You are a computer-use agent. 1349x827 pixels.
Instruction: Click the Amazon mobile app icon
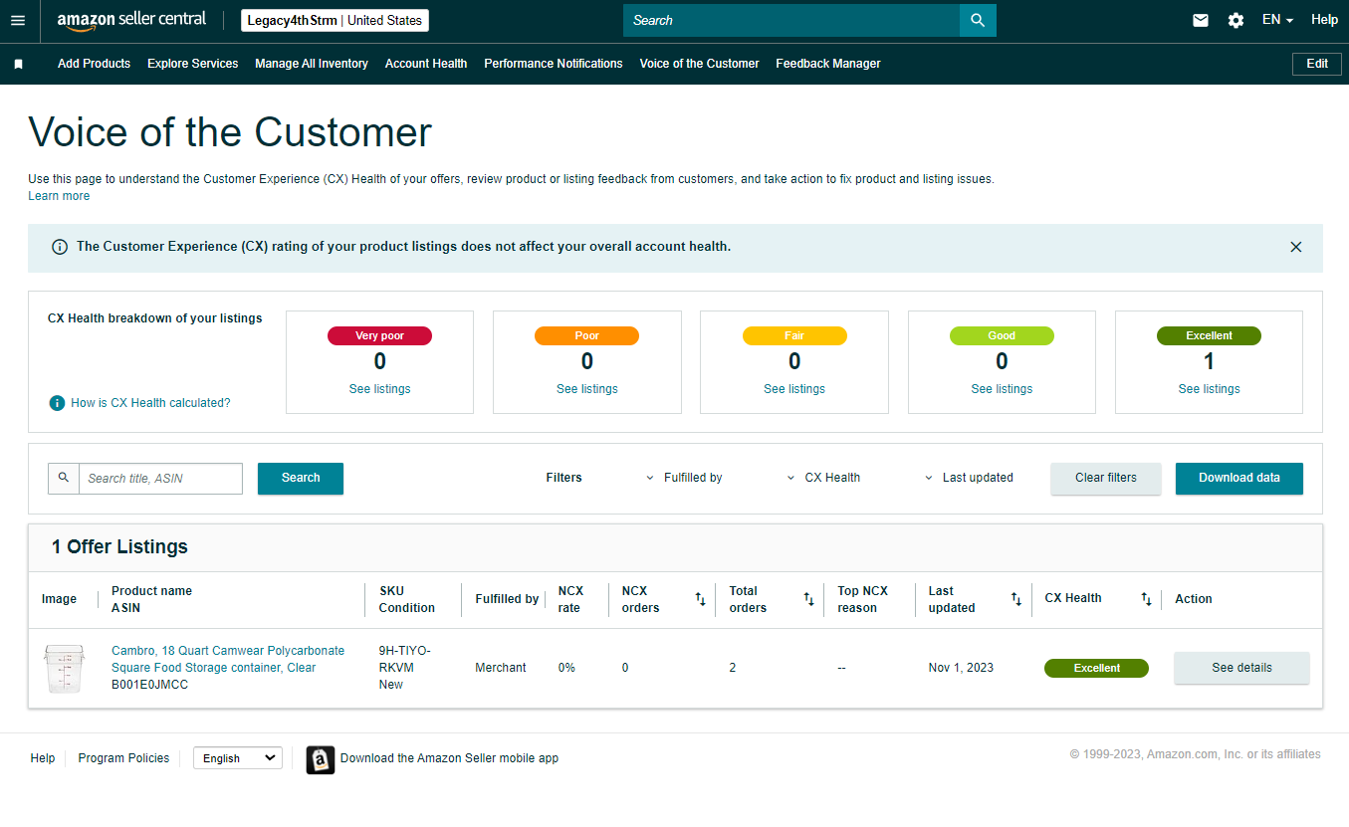pos(320,759)
